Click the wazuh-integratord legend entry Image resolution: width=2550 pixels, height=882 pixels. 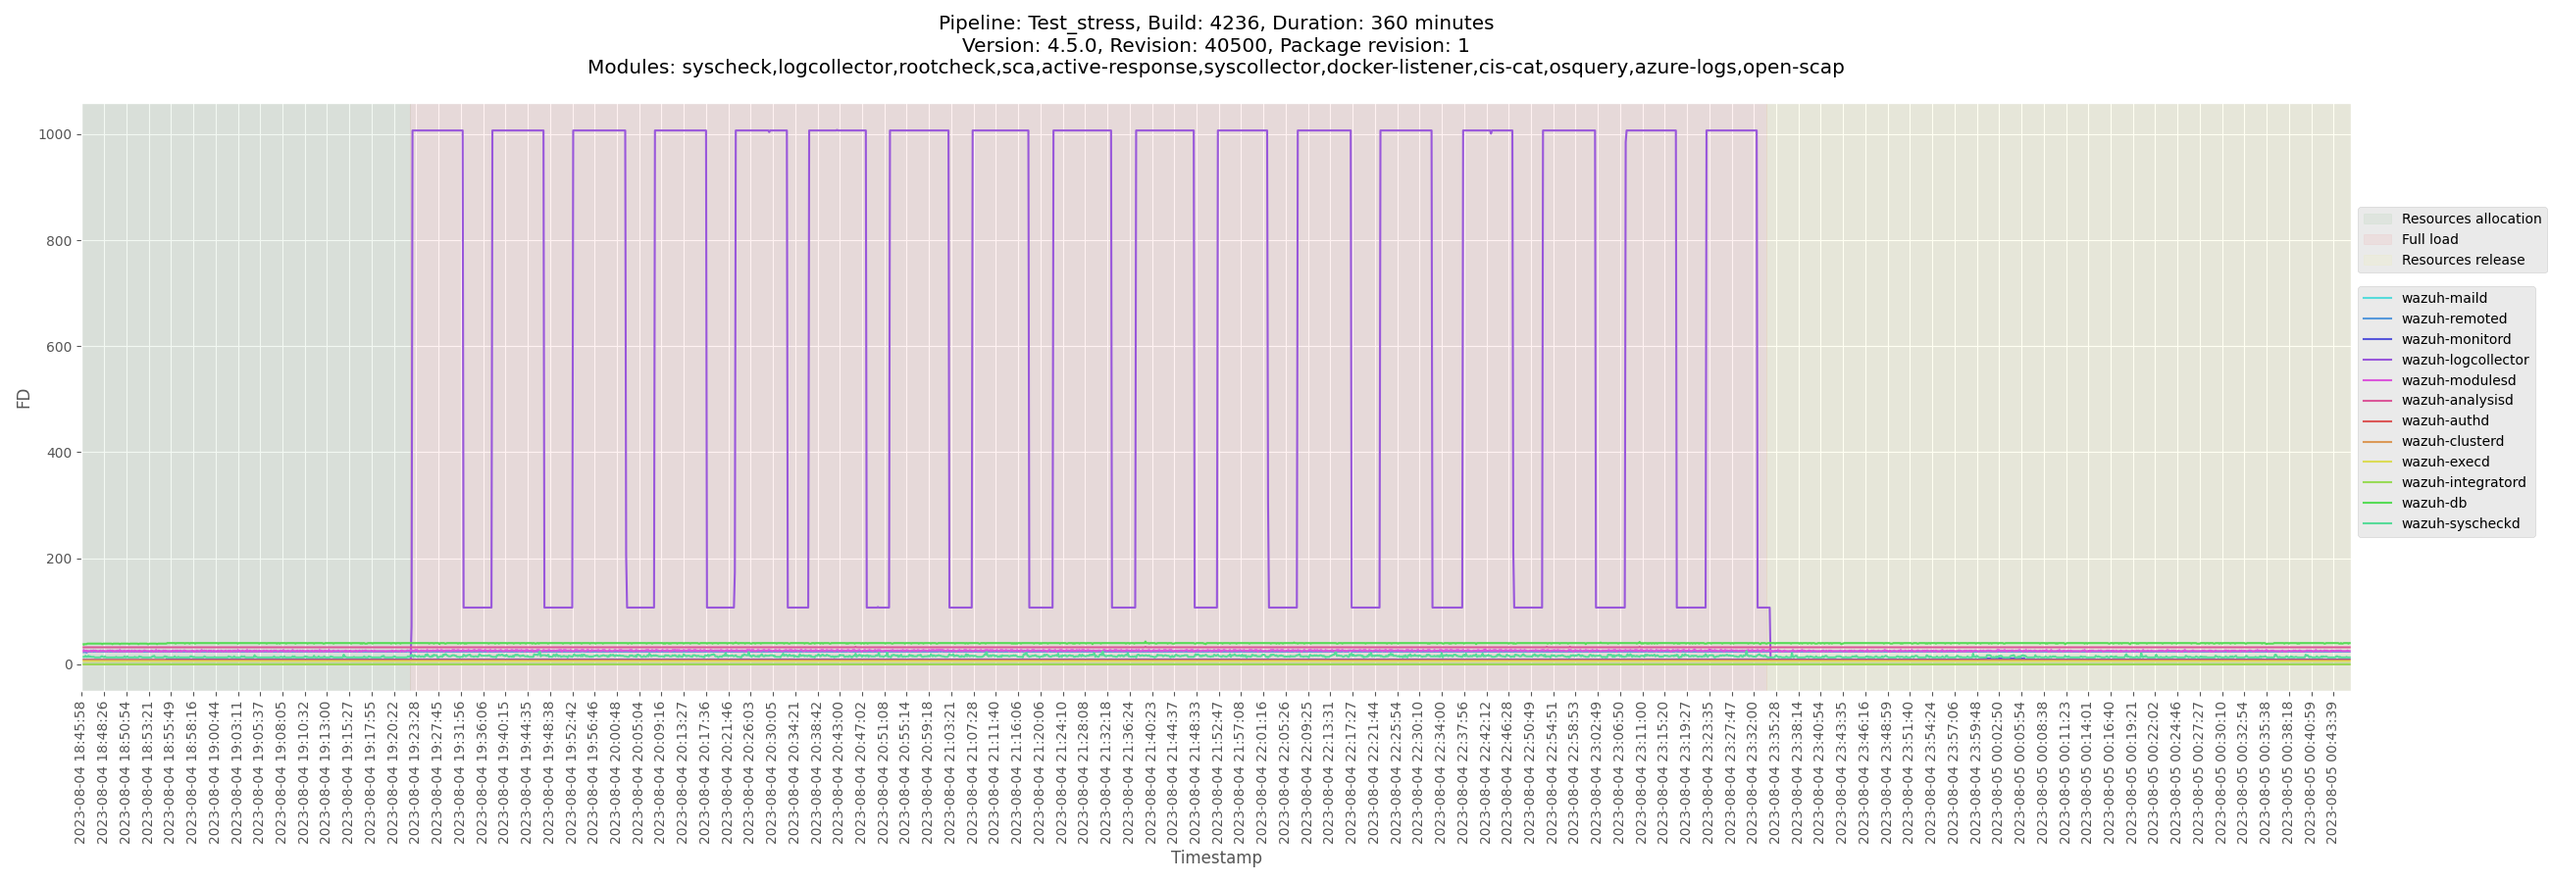click(2463, 482)
